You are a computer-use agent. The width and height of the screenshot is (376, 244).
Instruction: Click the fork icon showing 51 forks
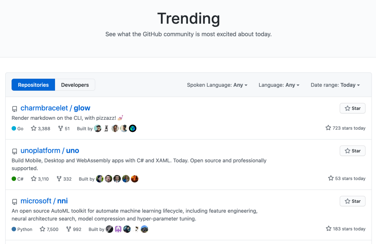coord(61,128)
